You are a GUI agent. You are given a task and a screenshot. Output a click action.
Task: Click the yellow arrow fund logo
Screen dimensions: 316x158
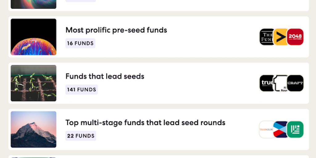tap(280, 37)
